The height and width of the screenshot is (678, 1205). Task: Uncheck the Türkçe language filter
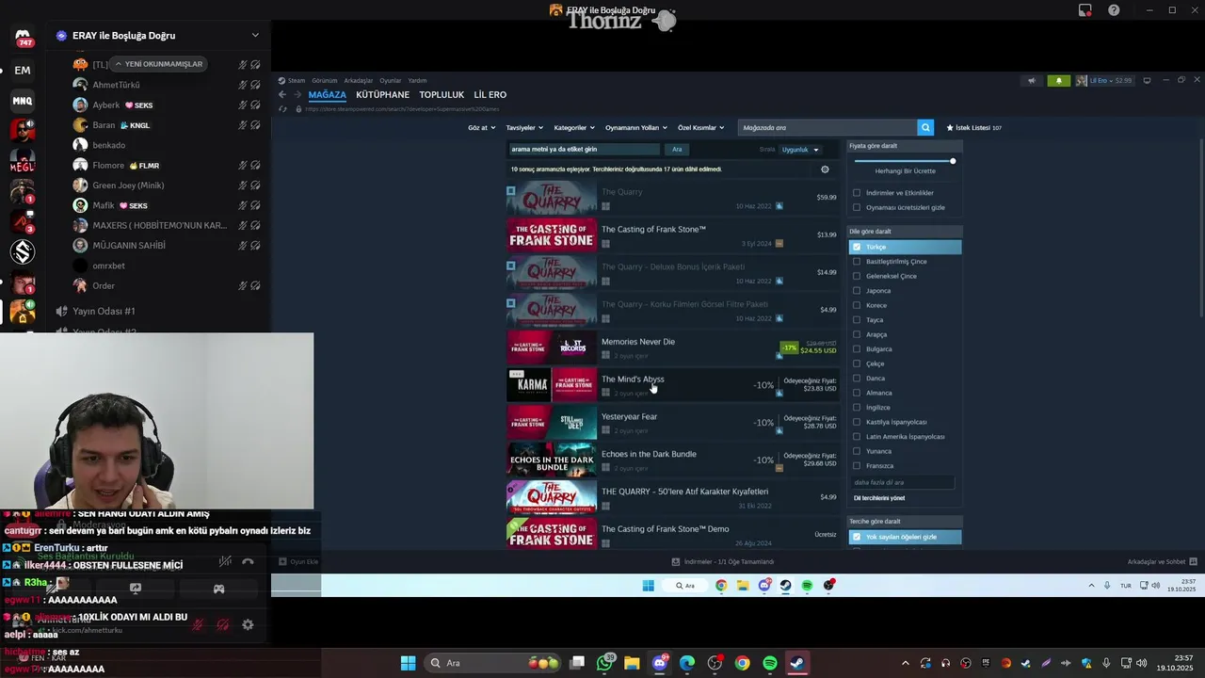click(857, 247)
